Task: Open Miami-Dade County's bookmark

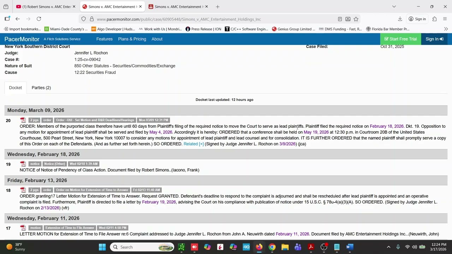Action: click(66, 29)
